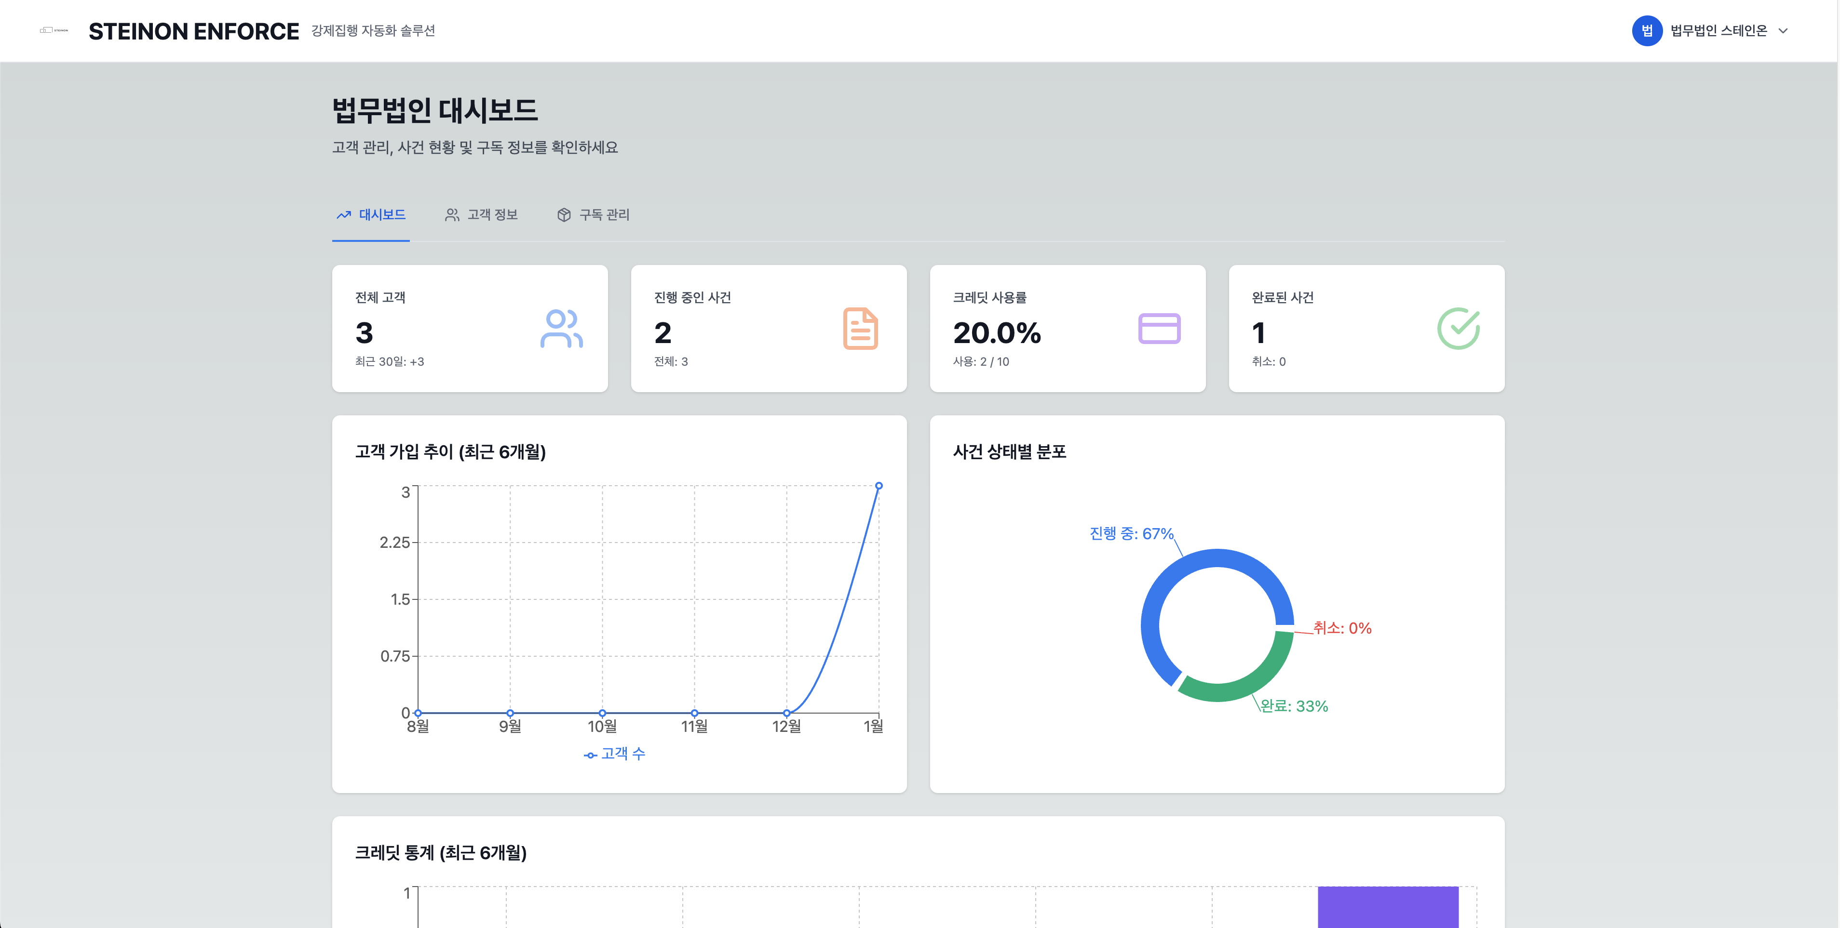
Task: Click the blue '법' avatar icon
Action: pyautogui.click(x=1648, y=31)
